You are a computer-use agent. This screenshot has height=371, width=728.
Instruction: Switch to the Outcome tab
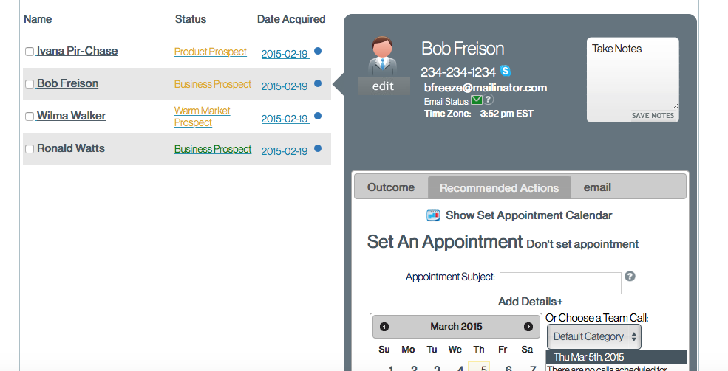(391, 187)
